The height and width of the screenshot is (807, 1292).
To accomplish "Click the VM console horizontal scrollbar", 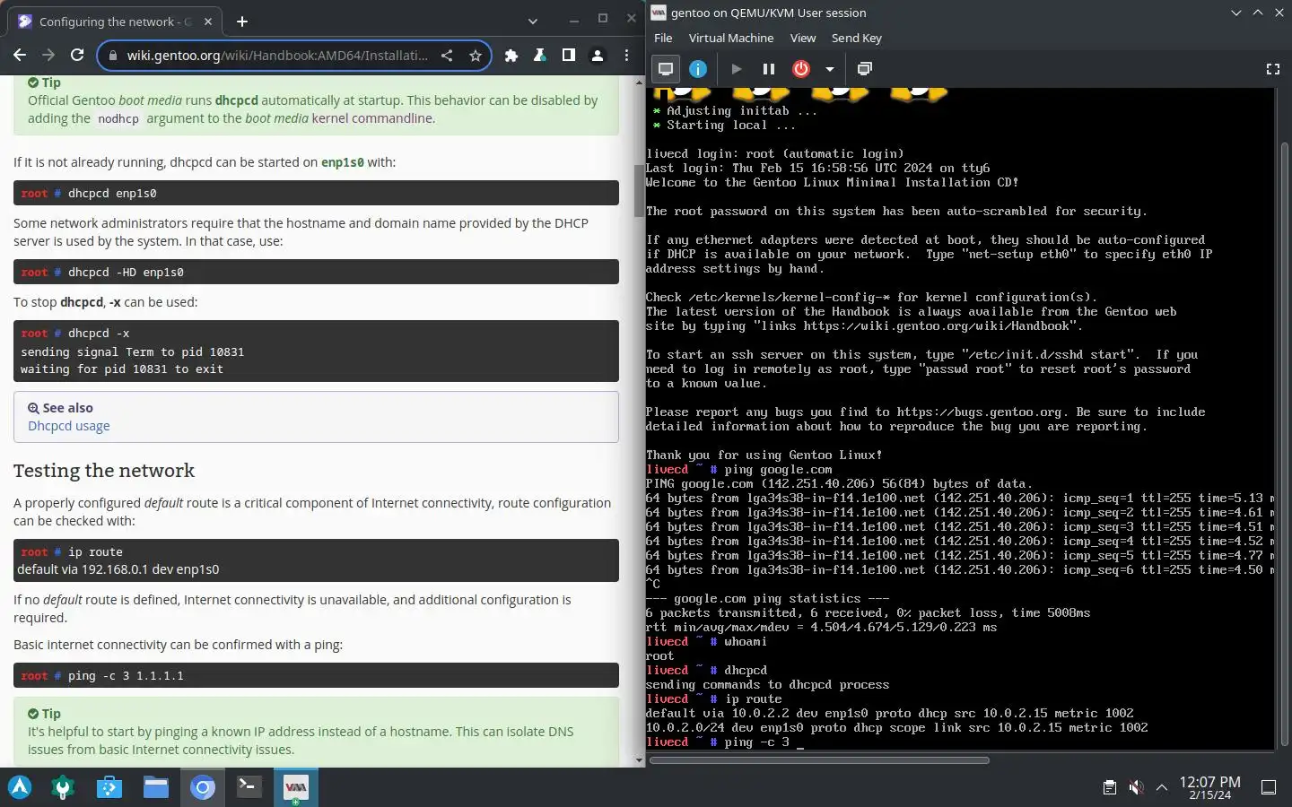I will [x=819, y=760].
